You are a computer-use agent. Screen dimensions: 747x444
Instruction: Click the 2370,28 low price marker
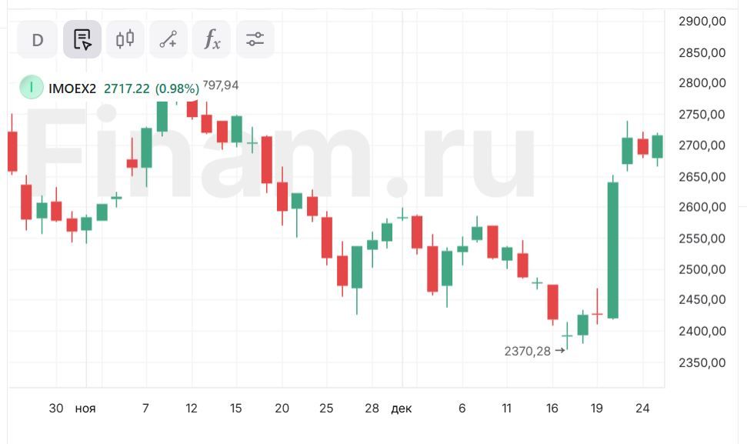(528, 351)
